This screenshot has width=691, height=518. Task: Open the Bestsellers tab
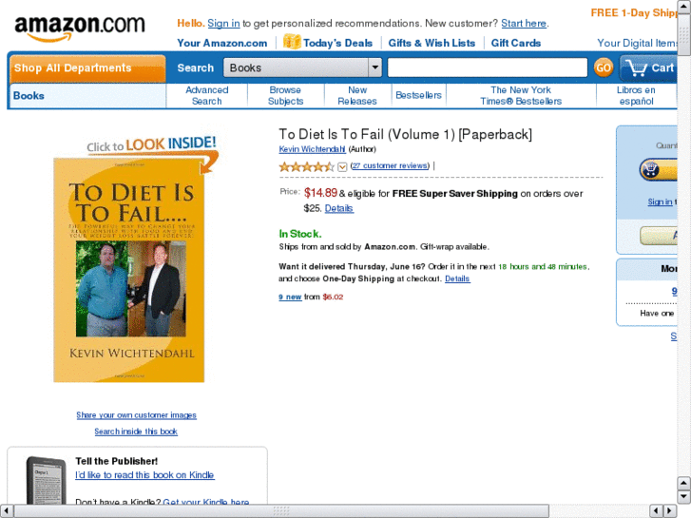tap(418, 95)
